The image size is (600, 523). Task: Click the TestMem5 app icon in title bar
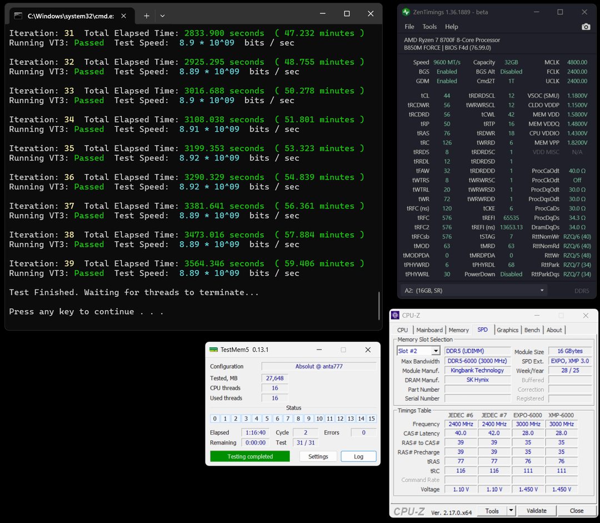[x=213, y=350]
